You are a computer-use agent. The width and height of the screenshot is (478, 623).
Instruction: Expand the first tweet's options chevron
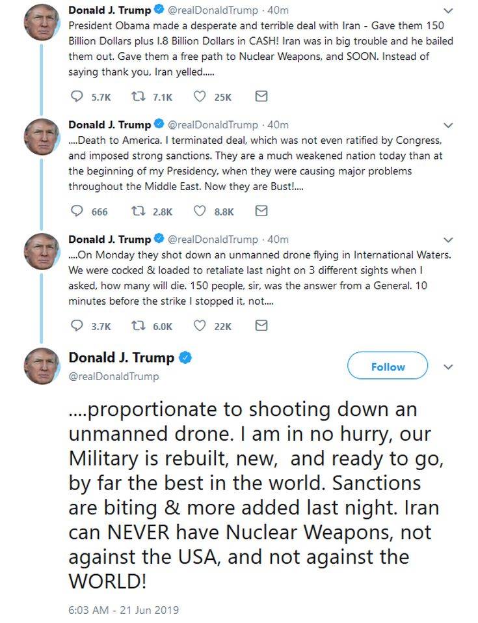[x=447, y=11]
